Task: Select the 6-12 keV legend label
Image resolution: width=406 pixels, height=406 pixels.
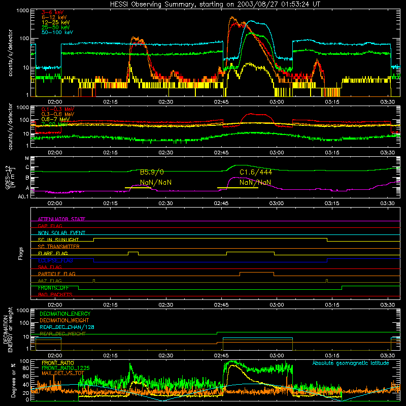Action: coord(54,17)
